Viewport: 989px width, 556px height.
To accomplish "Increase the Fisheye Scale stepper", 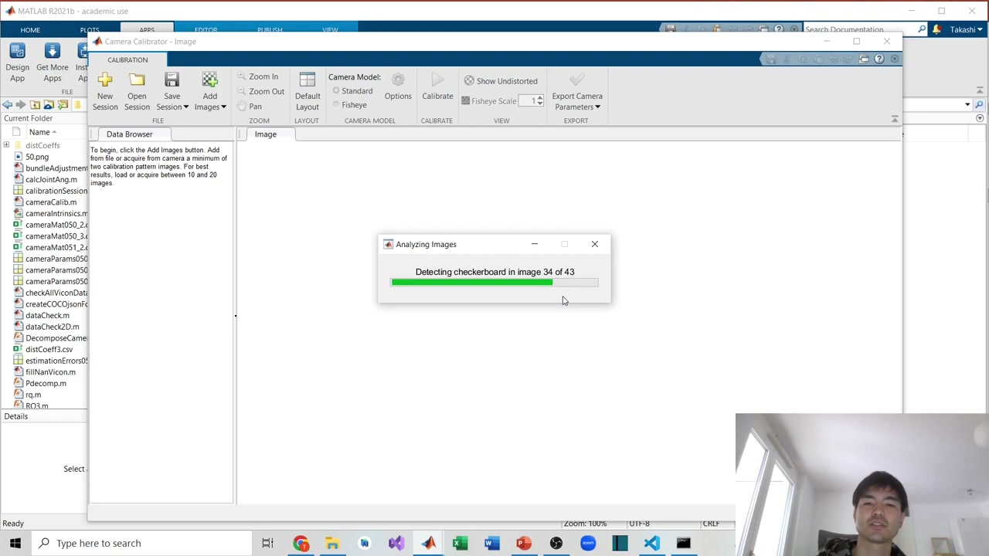I will (540, 98).
